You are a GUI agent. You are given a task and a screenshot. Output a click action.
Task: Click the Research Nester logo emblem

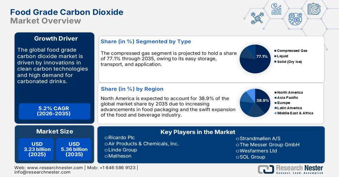(266, 169)
